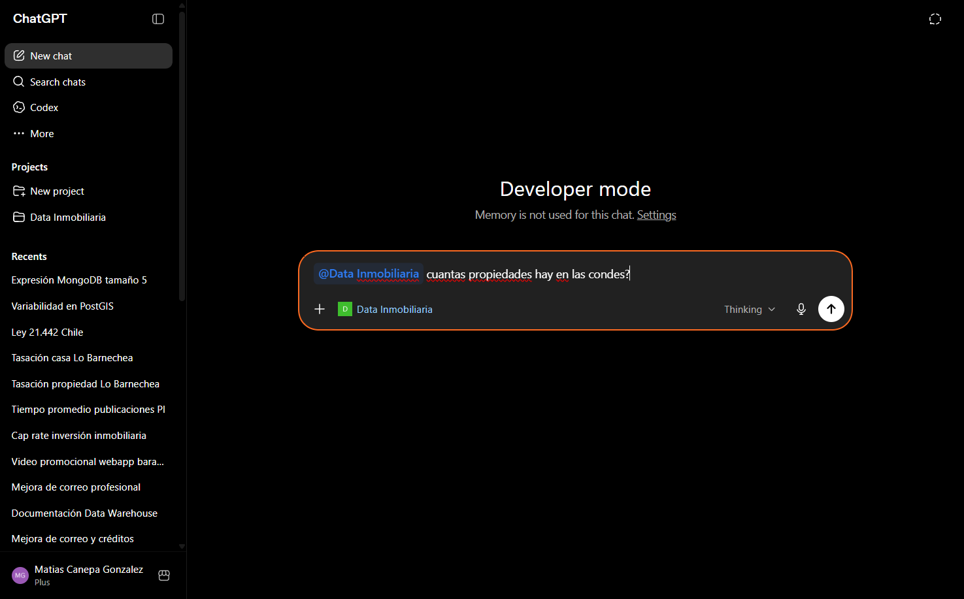Click in the message input text
The height and width of the screenshot is (599, 964).
pos(528,274)
